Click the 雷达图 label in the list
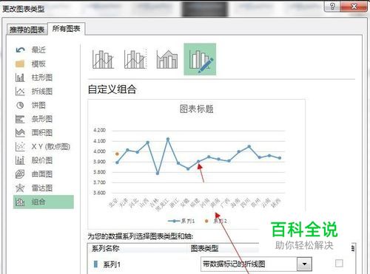The image size is (370, 274). click(x=42, y=188)
